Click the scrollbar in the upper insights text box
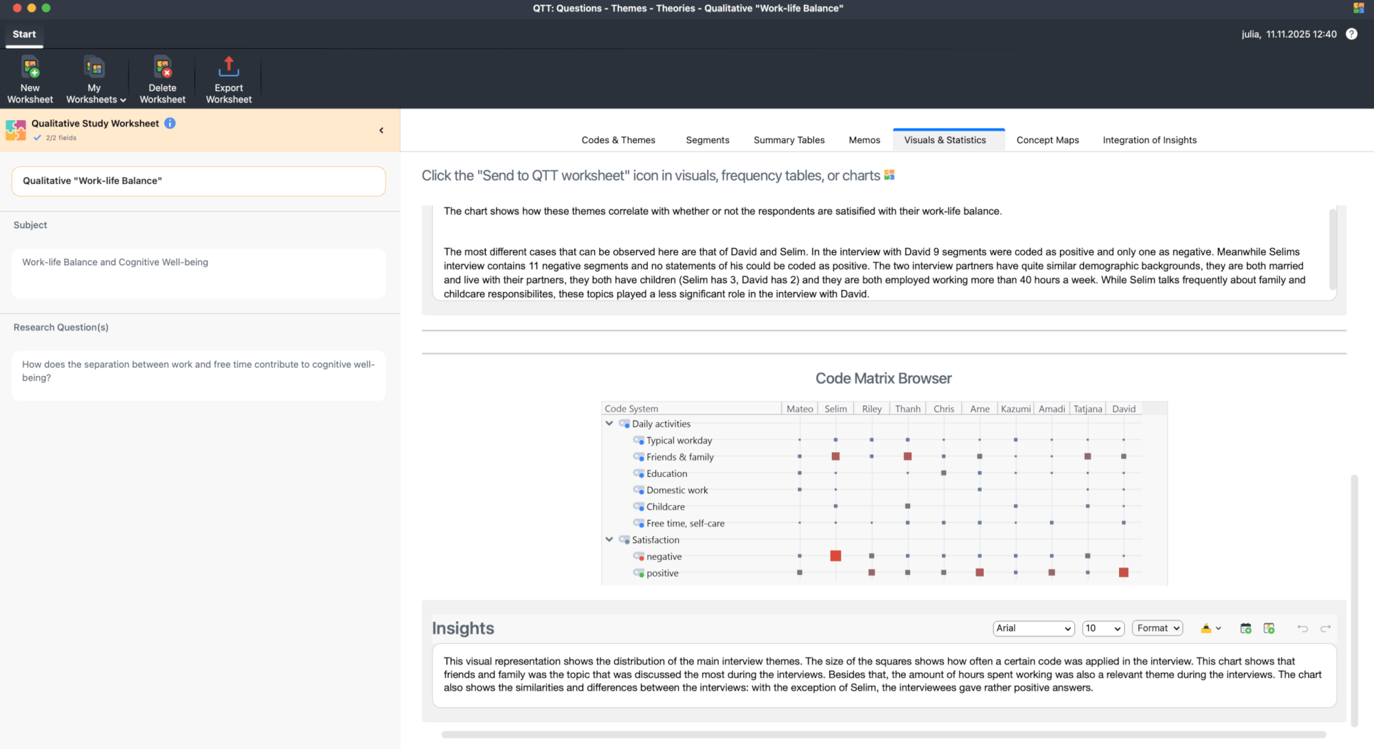This screenshot has width=1374, height=749. (1333, 249)
